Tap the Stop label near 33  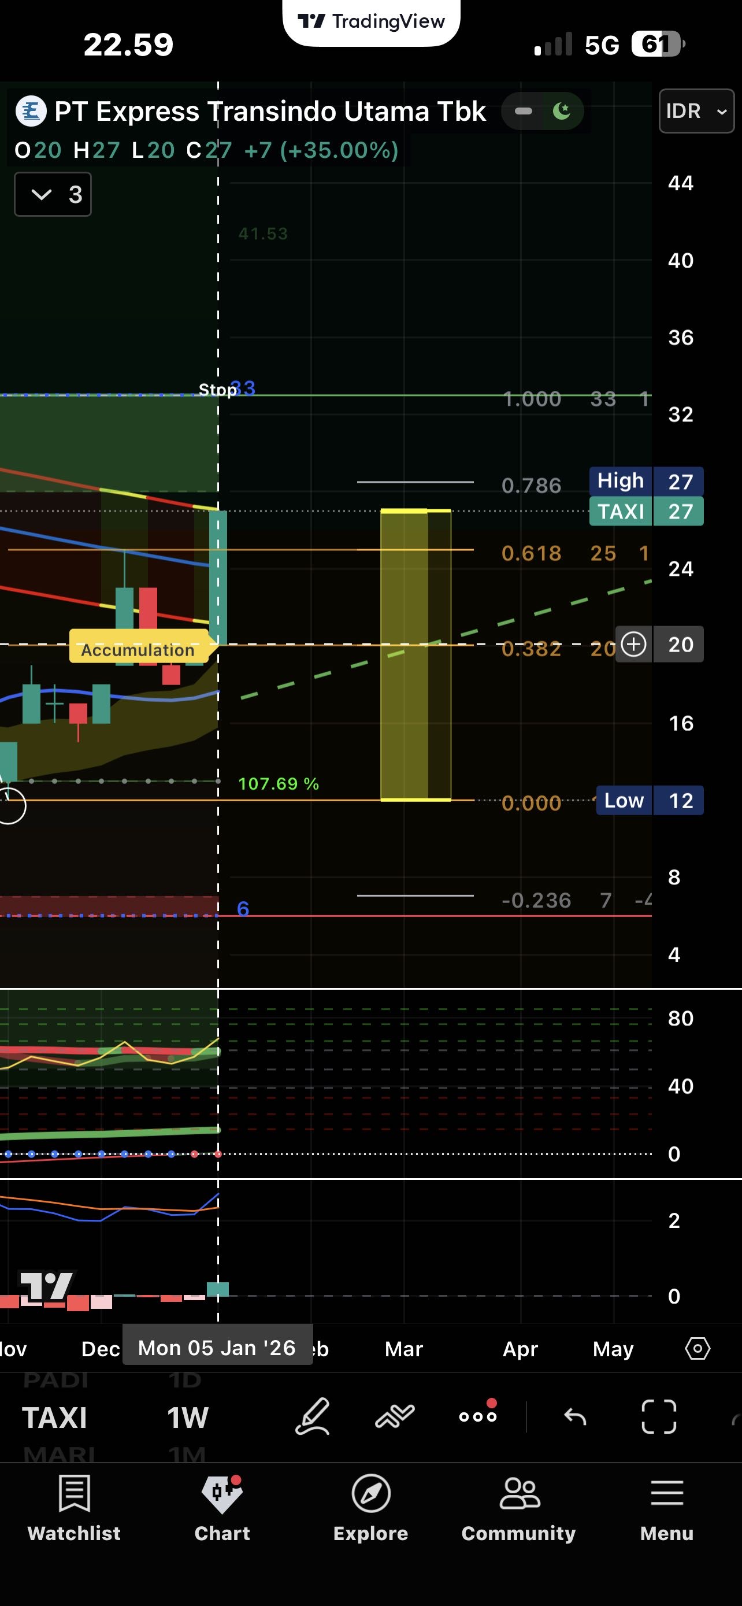pos(217,390)
